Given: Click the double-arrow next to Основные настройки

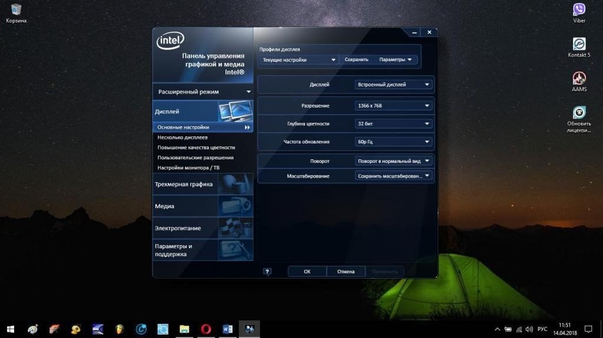Looking at the screenshot, I should pyautogui.click(x=247, y=127).
